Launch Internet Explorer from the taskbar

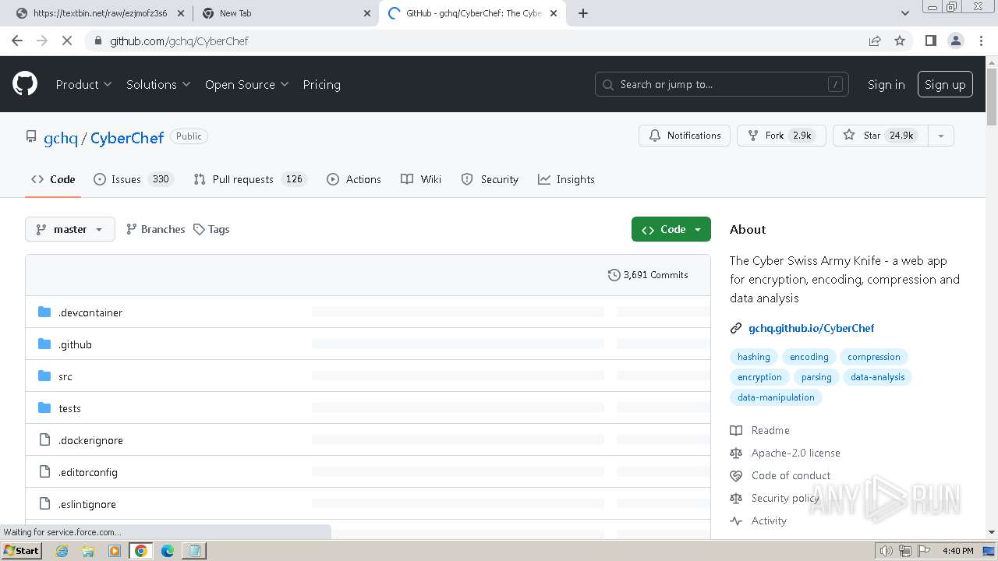[62, 551]
